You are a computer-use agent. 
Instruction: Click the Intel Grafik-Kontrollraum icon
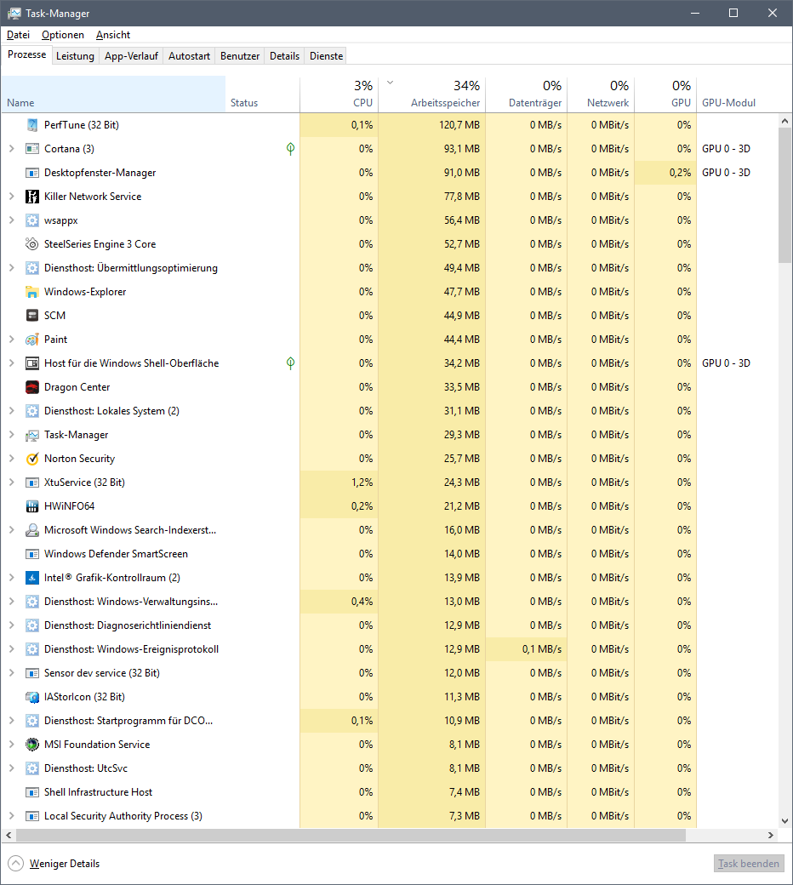[32, 578]
